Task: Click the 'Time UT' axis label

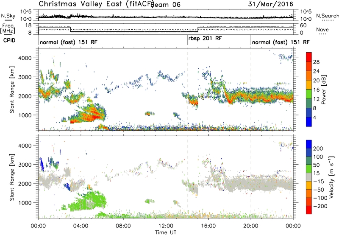Action: tap(166, 232)
